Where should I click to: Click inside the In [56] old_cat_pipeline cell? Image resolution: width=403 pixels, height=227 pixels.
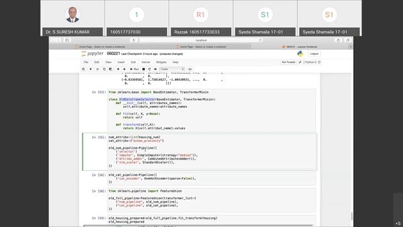click(x=212, y=178)
